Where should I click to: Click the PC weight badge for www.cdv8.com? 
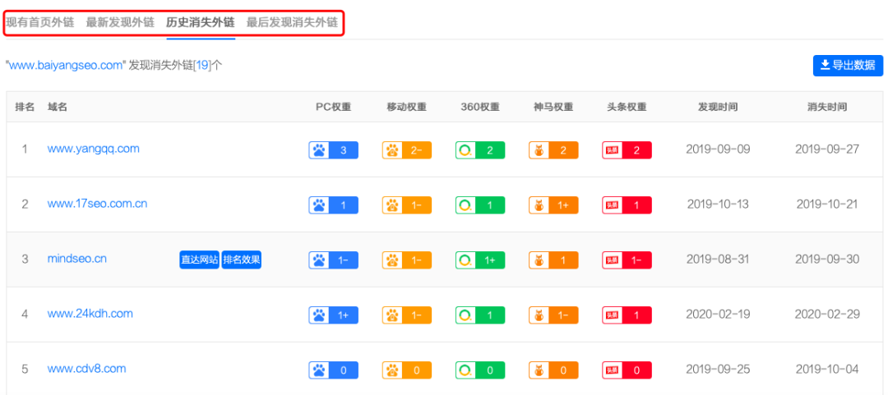click(x=334, y=370)
